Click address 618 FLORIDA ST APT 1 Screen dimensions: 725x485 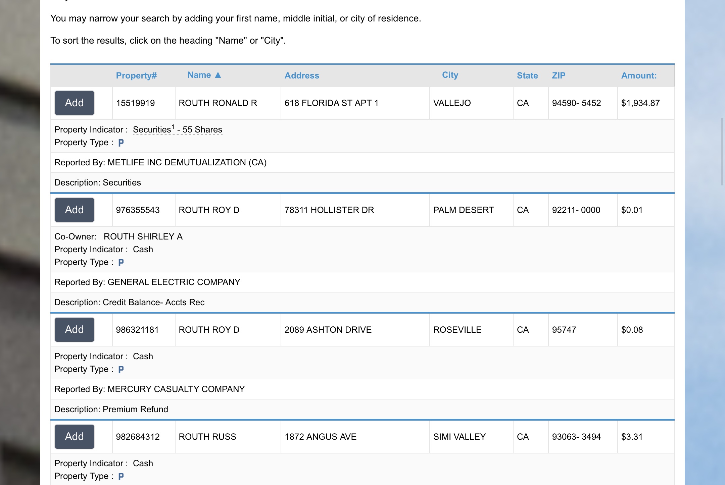[x=331, y=103]
